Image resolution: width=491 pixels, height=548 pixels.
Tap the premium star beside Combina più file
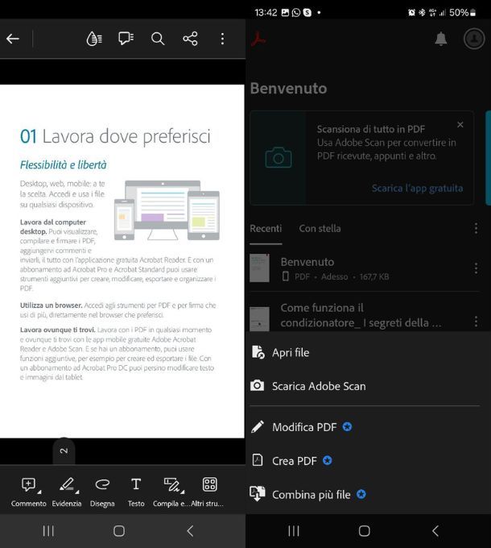pyautogui.click(x=361, y=494)
